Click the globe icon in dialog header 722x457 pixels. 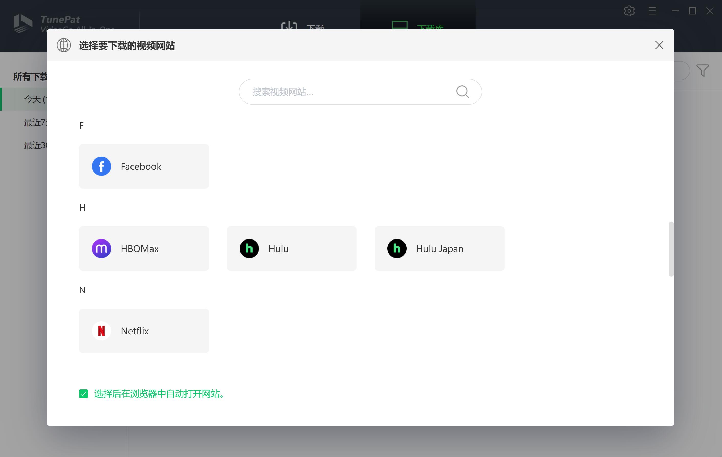(64, 45)
